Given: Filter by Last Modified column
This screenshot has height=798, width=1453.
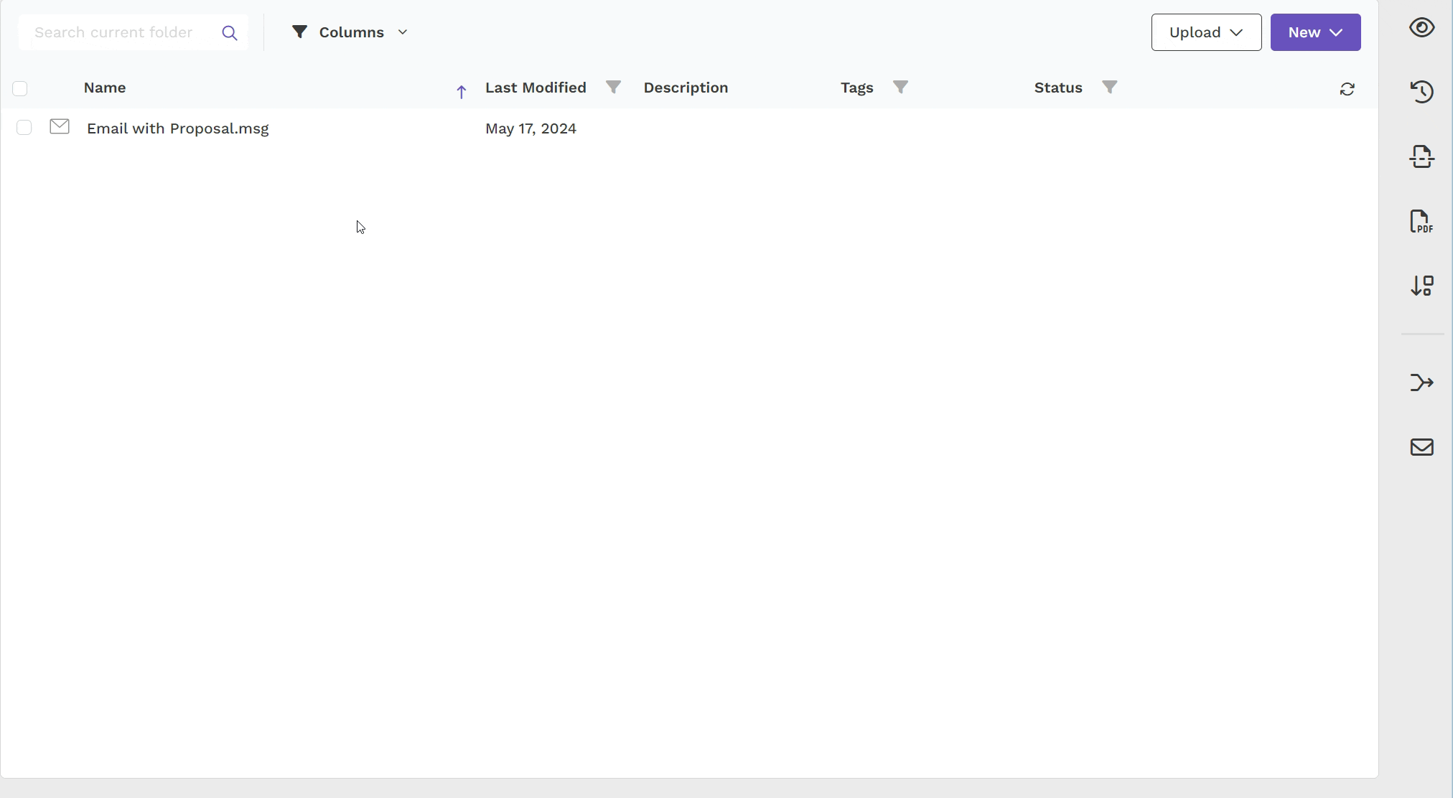Looking at the screenshot, I should point(613,87).
